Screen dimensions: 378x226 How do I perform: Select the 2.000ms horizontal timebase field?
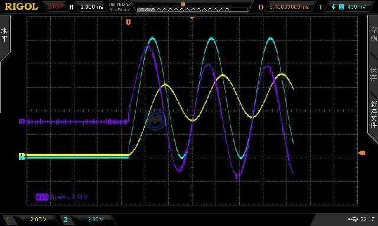(x=92, y=6)
